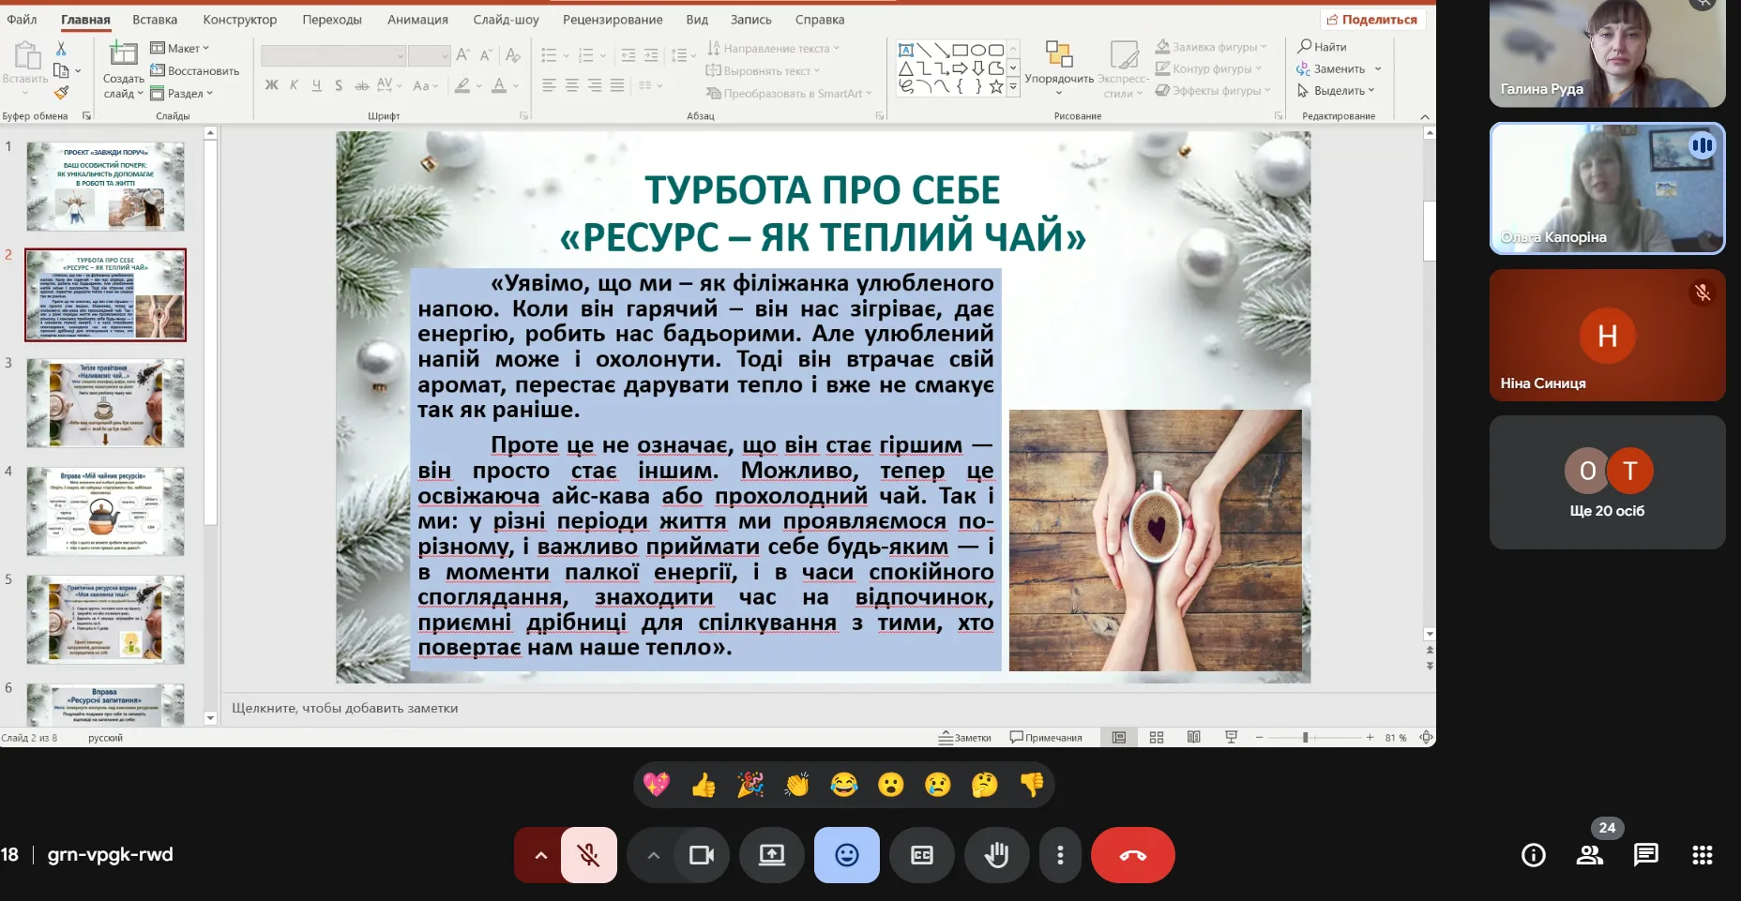
Task: Click the present screen icon
Action: pos(771,855)
